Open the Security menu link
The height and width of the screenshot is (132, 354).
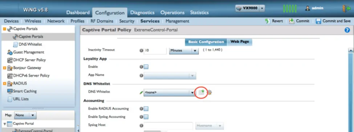point(127,21)
